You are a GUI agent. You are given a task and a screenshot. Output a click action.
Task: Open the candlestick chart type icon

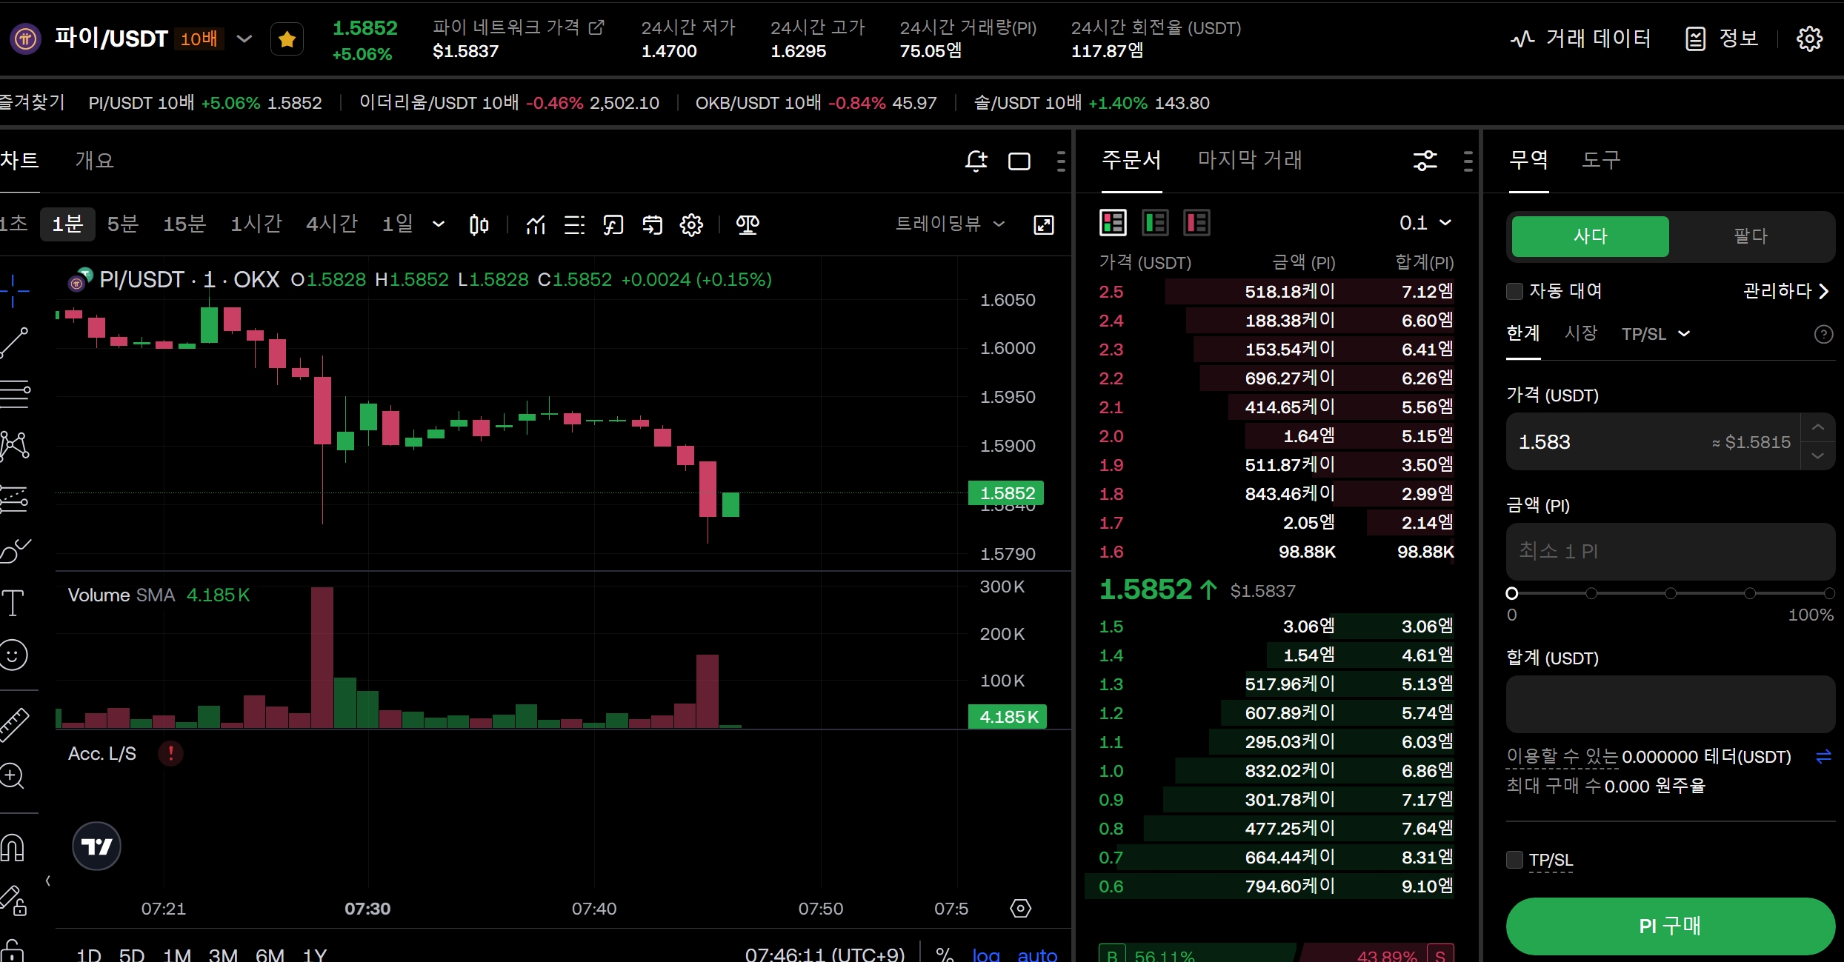point(479,224)
